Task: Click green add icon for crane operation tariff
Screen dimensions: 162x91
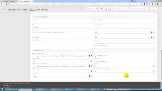Action: click(89, 56)
